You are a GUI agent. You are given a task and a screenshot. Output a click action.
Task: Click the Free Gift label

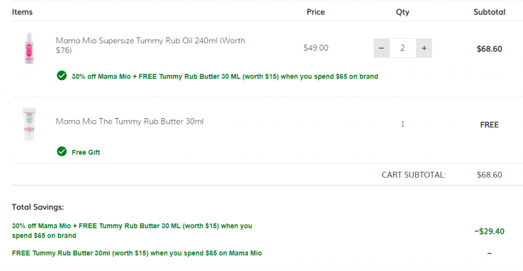86,152
